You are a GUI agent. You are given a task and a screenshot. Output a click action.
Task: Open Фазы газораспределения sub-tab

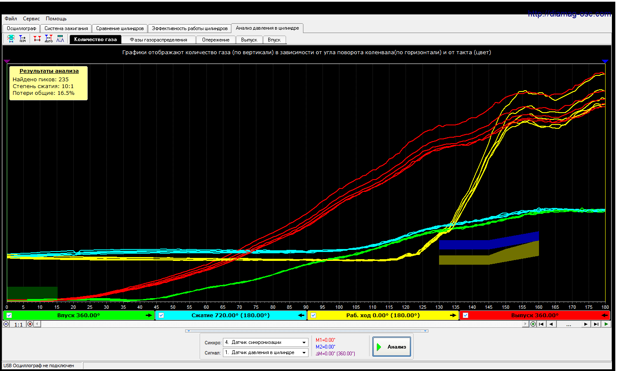[x=158, y=40]
